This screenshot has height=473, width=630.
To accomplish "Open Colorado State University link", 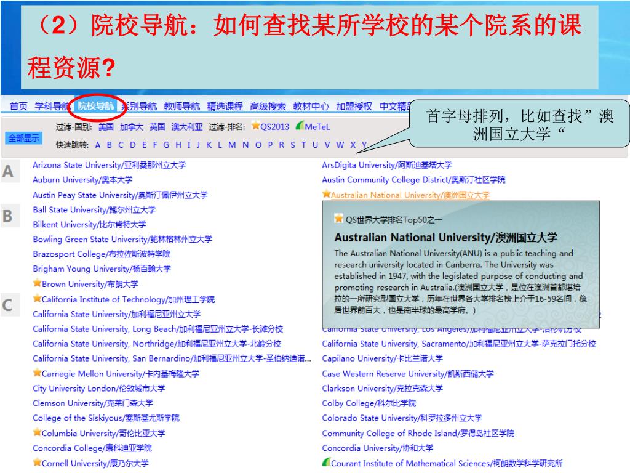I will pos(402,418).
